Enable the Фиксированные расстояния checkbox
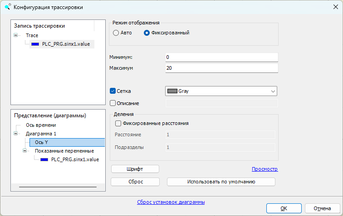Image resolution: width=343 pixels, height=216 pixels. pos(118,123)
